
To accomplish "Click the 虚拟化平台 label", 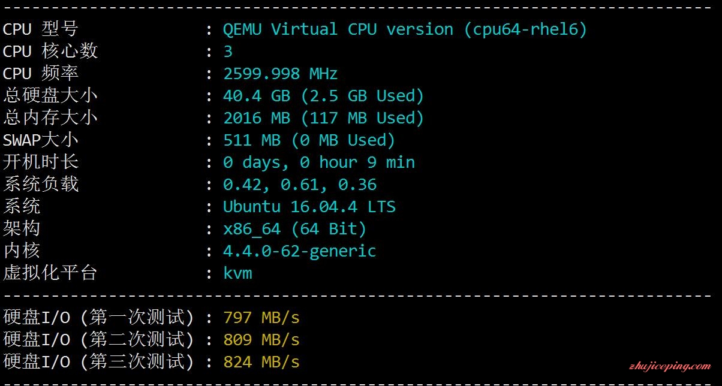I will tap(50, 273).
